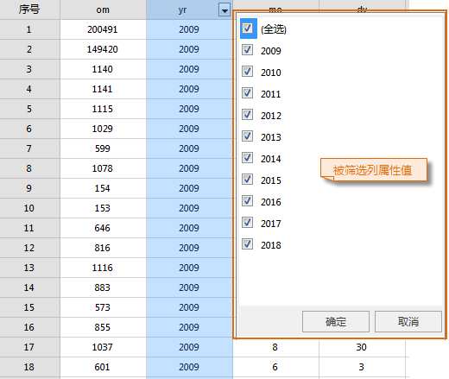Select row header number 5
Viewport: 449px width, 379px height.
(29, 109)
